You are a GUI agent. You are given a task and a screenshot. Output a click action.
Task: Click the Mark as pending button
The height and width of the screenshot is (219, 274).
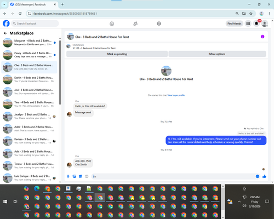tap(117, 54)
